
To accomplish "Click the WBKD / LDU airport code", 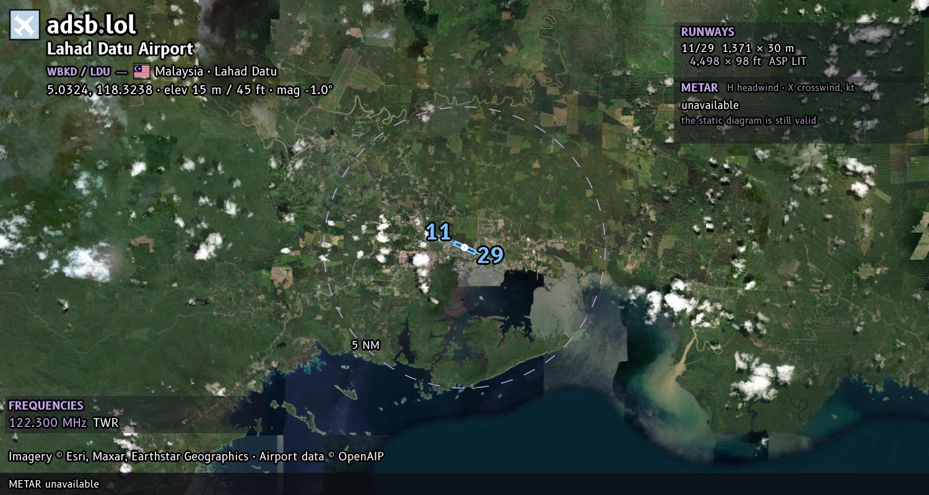I will [x=79, y=71].
